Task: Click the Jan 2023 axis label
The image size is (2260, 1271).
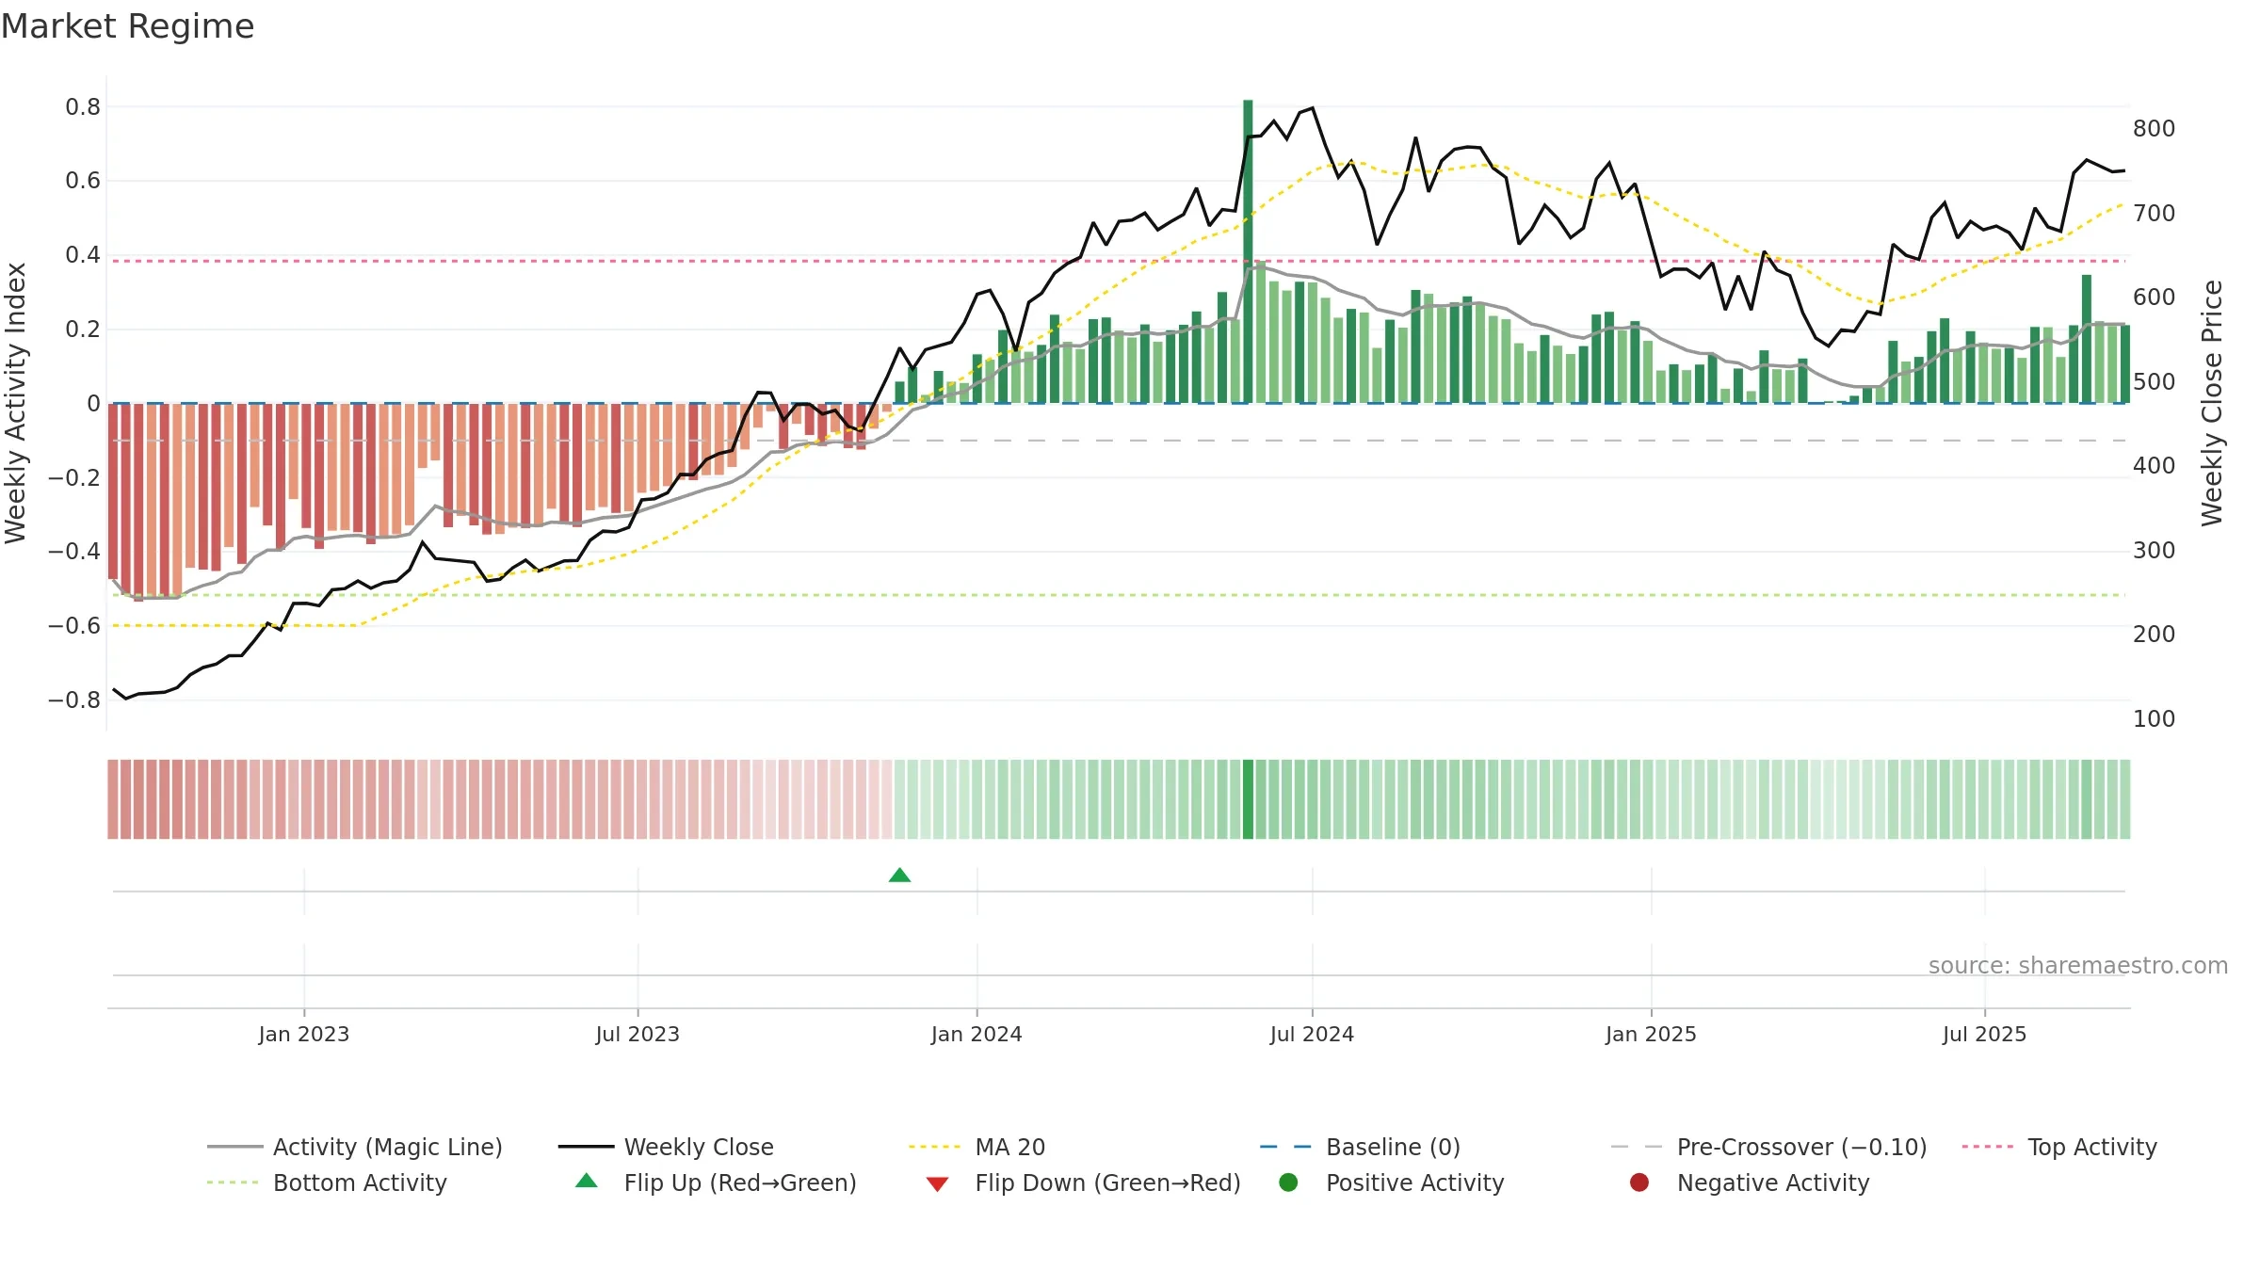Action: 304,1034
